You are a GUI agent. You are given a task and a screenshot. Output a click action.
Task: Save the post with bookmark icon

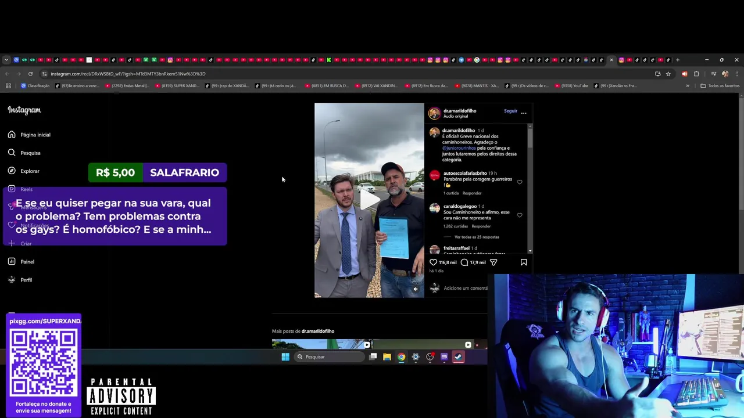pos(524,262)
